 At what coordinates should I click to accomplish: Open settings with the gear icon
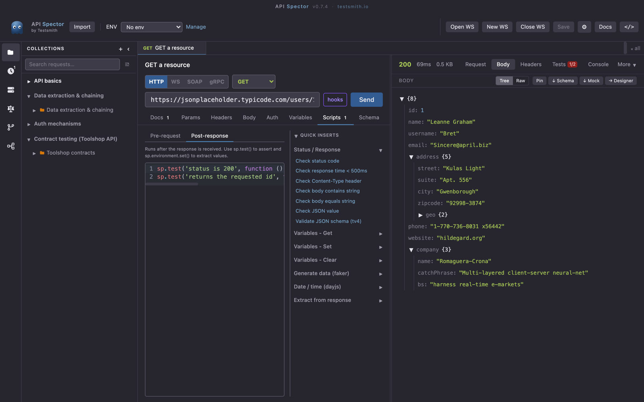tap(584, 27)
